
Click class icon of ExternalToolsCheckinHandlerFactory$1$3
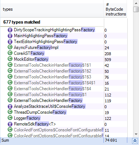(x=10, y=77)
